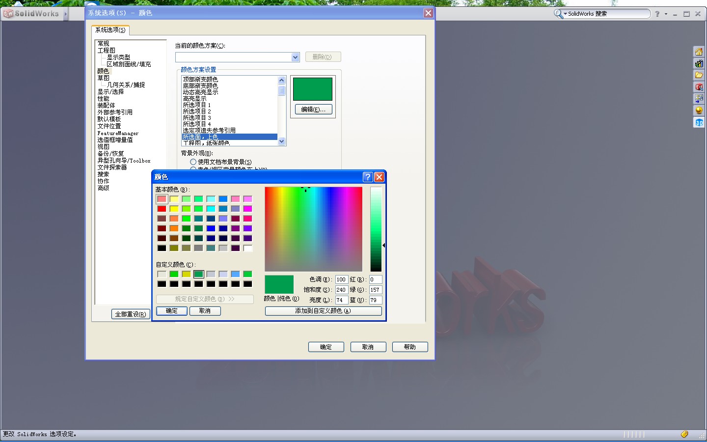Click the magnifier icon in SolidWorks search
The image size is (707, 442).
[558, 14]
